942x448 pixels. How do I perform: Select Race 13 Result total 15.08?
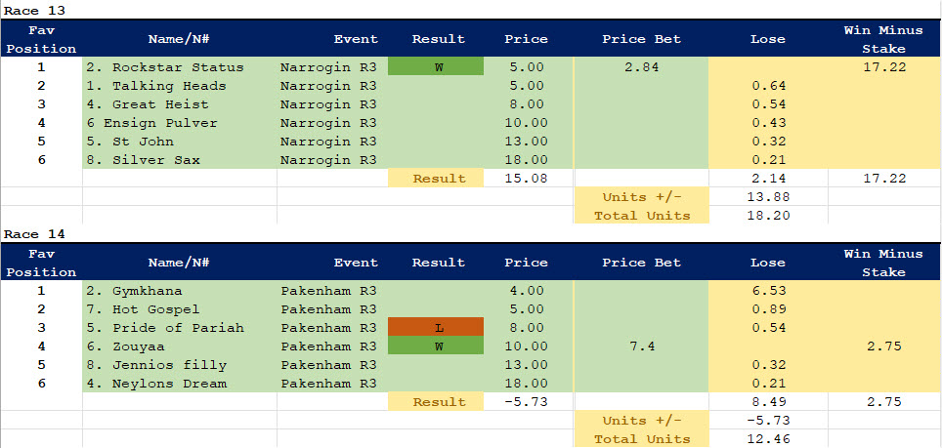(x=526, y=179)
